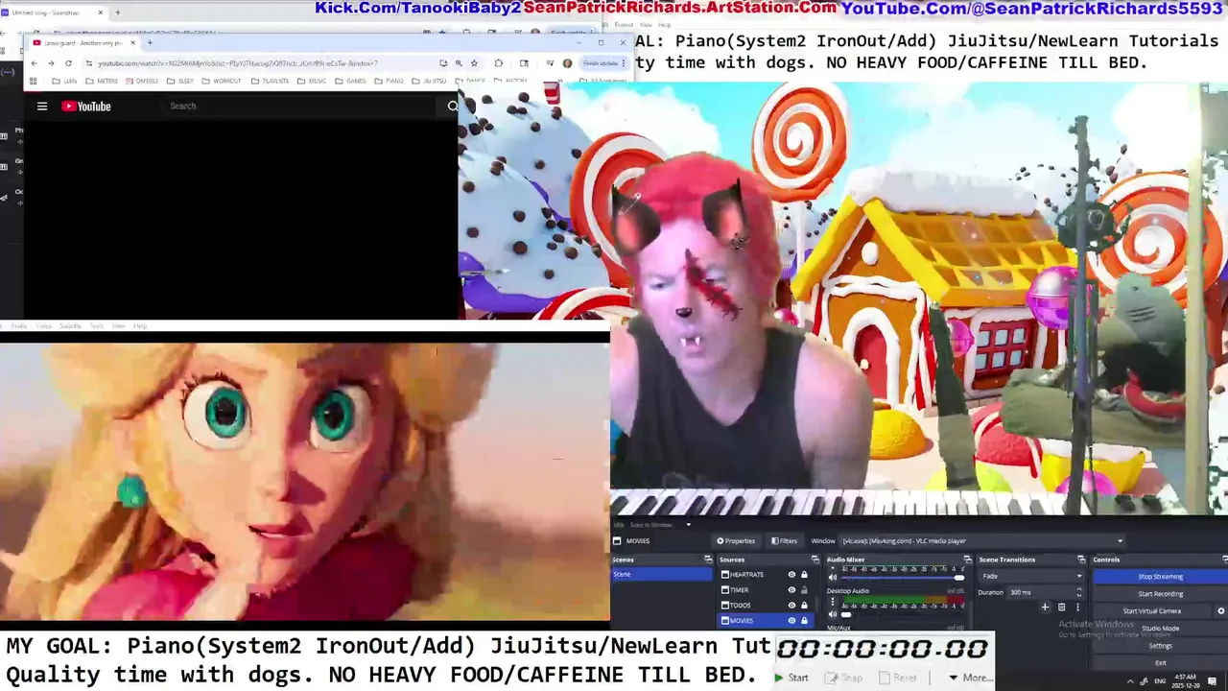Hide the TIMER source with its eye icon
1228x691 pixels.
click(x=791, y=590)
